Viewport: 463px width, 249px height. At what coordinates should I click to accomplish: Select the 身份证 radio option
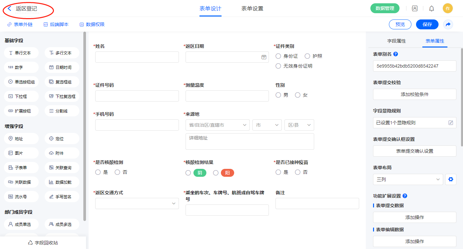[278, 56]
